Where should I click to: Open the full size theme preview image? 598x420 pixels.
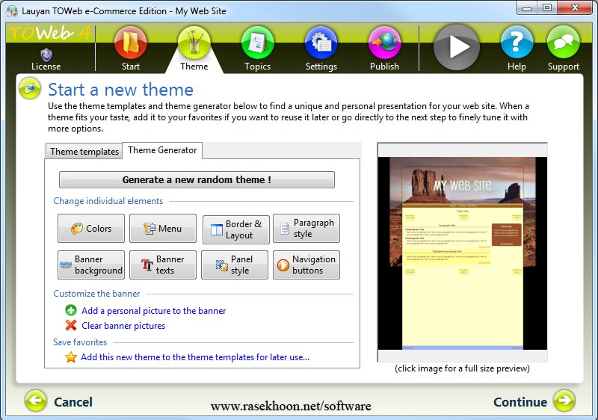pyautogui.click(x=463, y=253)
